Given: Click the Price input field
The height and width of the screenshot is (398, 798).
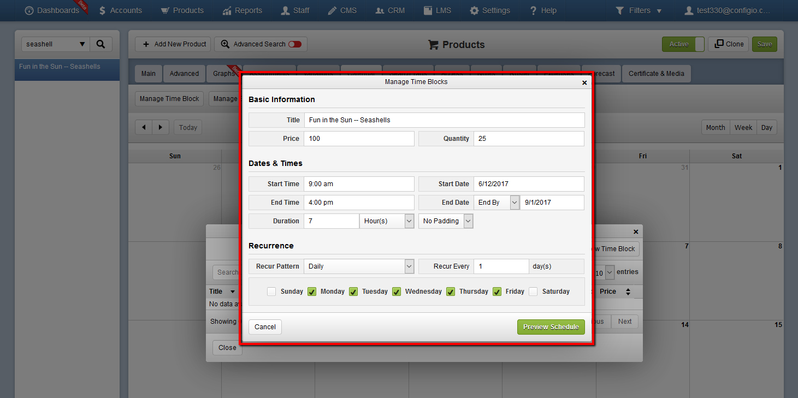Looking at the screenshot, I should pyautogui.click(x=359, y=139).
